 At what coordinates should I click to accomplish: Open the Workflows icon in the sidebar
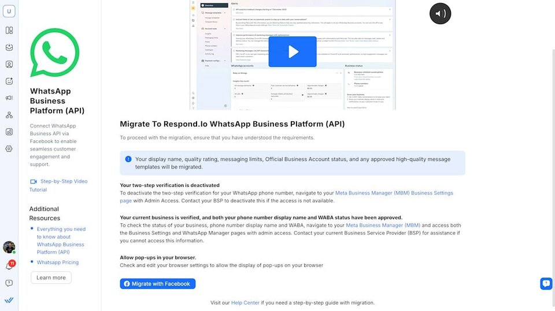click(x=9, y=115)
